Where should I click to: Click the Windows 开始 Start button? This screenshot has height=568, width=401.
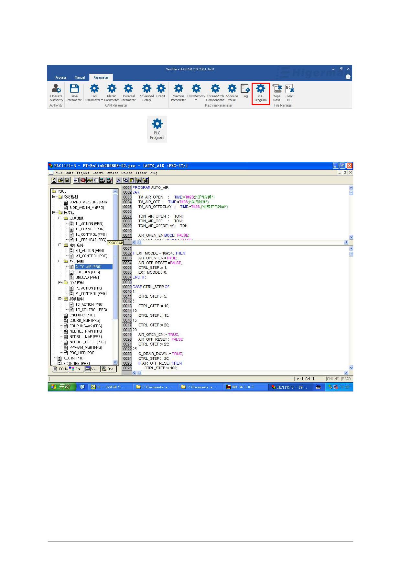click(x=62, y=387)
